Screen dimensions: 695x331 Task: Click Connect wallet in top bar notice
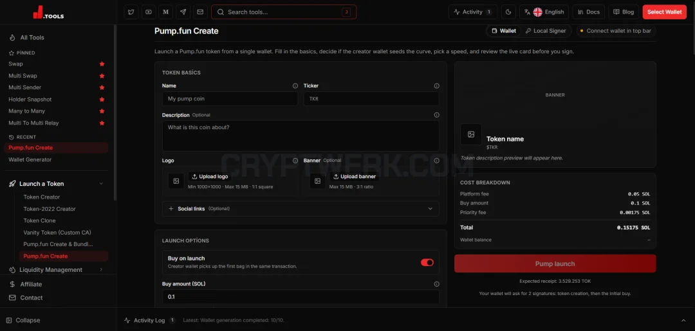(616, 31)
